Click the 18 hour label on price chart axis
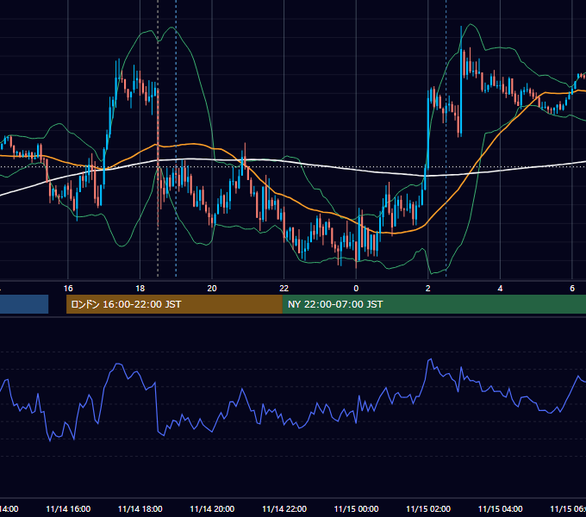This screenshot has height=517, width=586. [140, 289]
